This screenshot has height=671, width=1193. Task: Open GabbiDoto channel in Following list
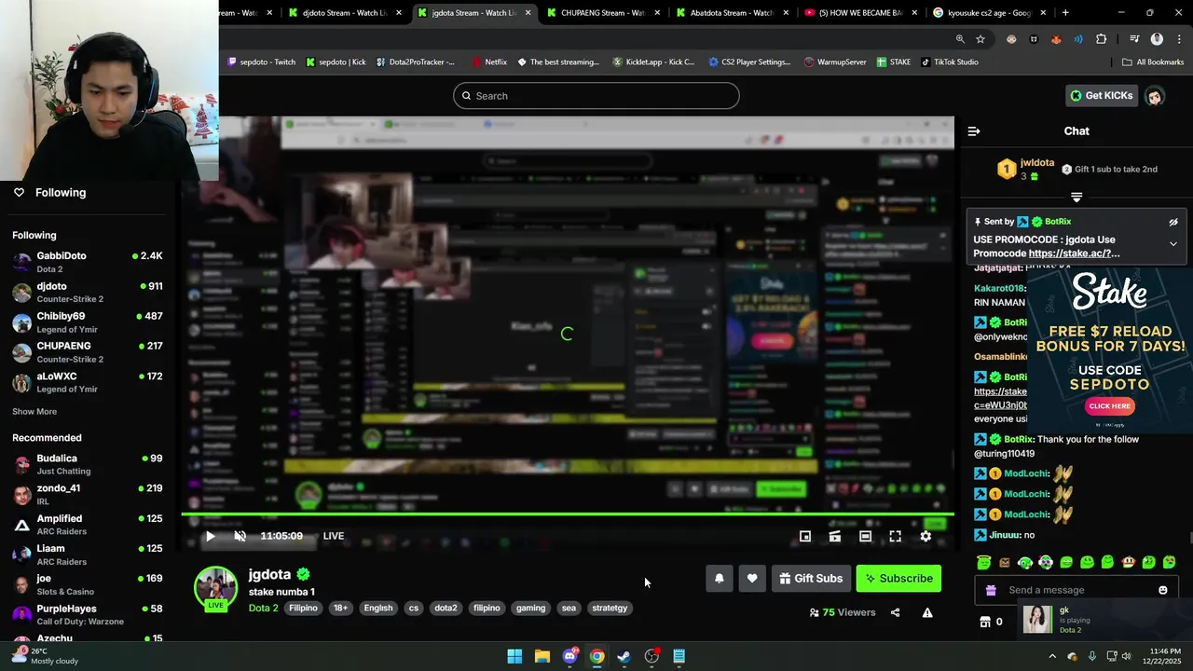[88, 262]
